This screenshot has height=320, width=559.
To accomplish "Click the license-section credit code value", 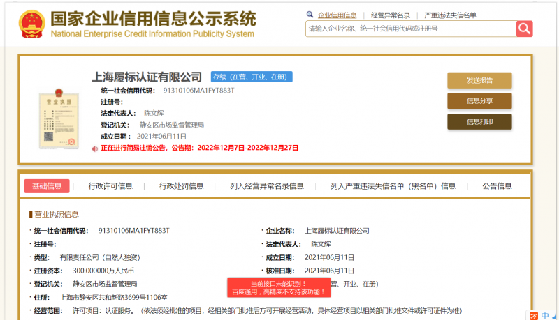I will point(133,231).
